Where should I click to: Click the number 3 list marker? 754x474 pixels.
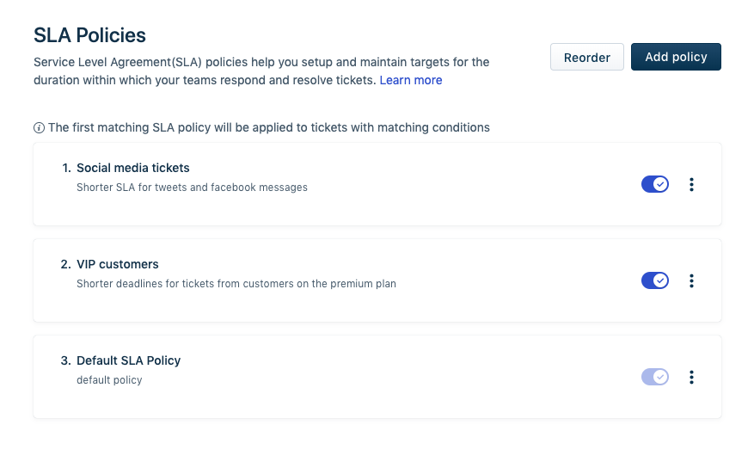click(65, 360)
